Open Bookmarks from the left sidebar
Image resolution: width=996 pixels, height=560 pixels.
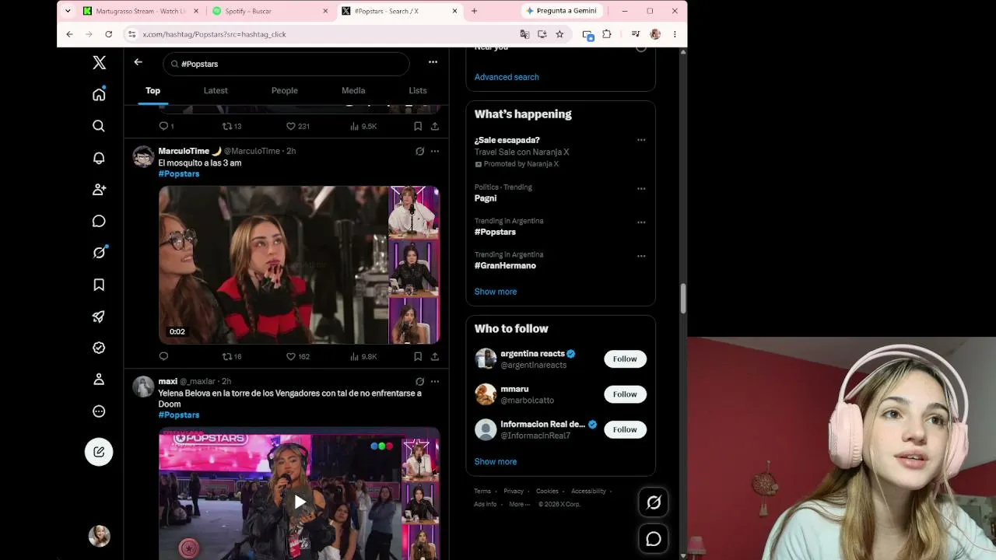tap(99, 285)
